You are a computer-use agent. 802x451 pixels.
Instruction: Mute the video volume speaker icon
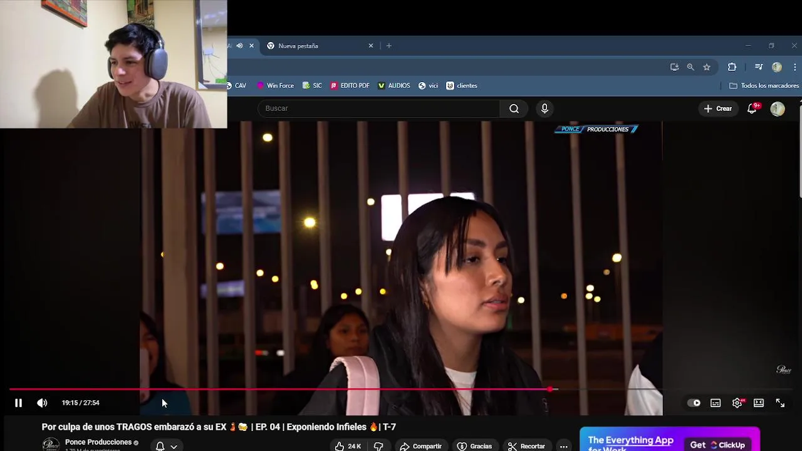tap(42, 403)
